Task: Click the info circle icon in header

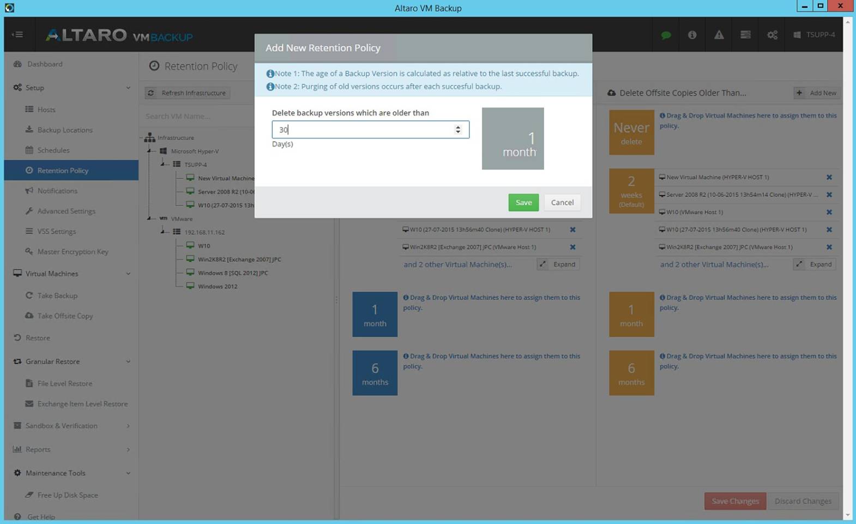Action: pos(692,35)
